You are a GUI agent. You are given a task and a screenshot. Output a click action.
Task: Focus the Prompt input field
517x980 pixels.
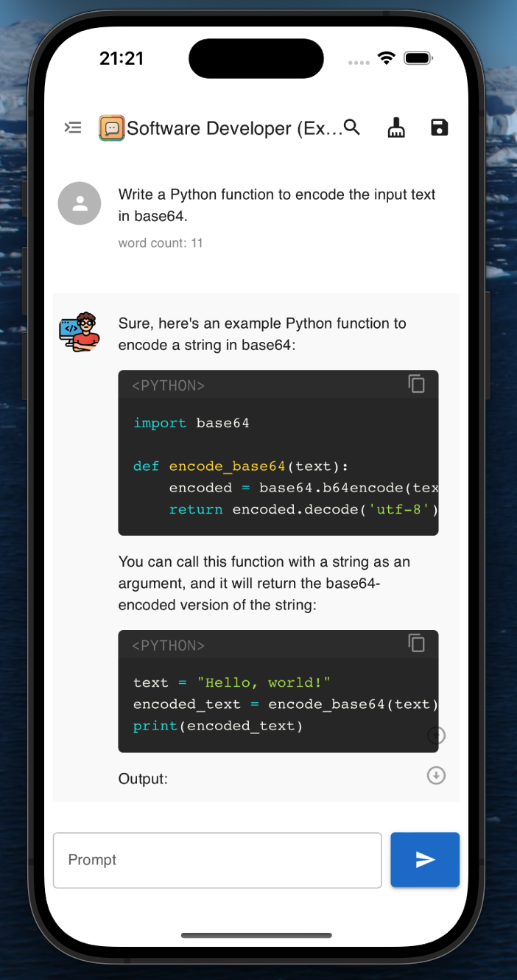(217, 860)
